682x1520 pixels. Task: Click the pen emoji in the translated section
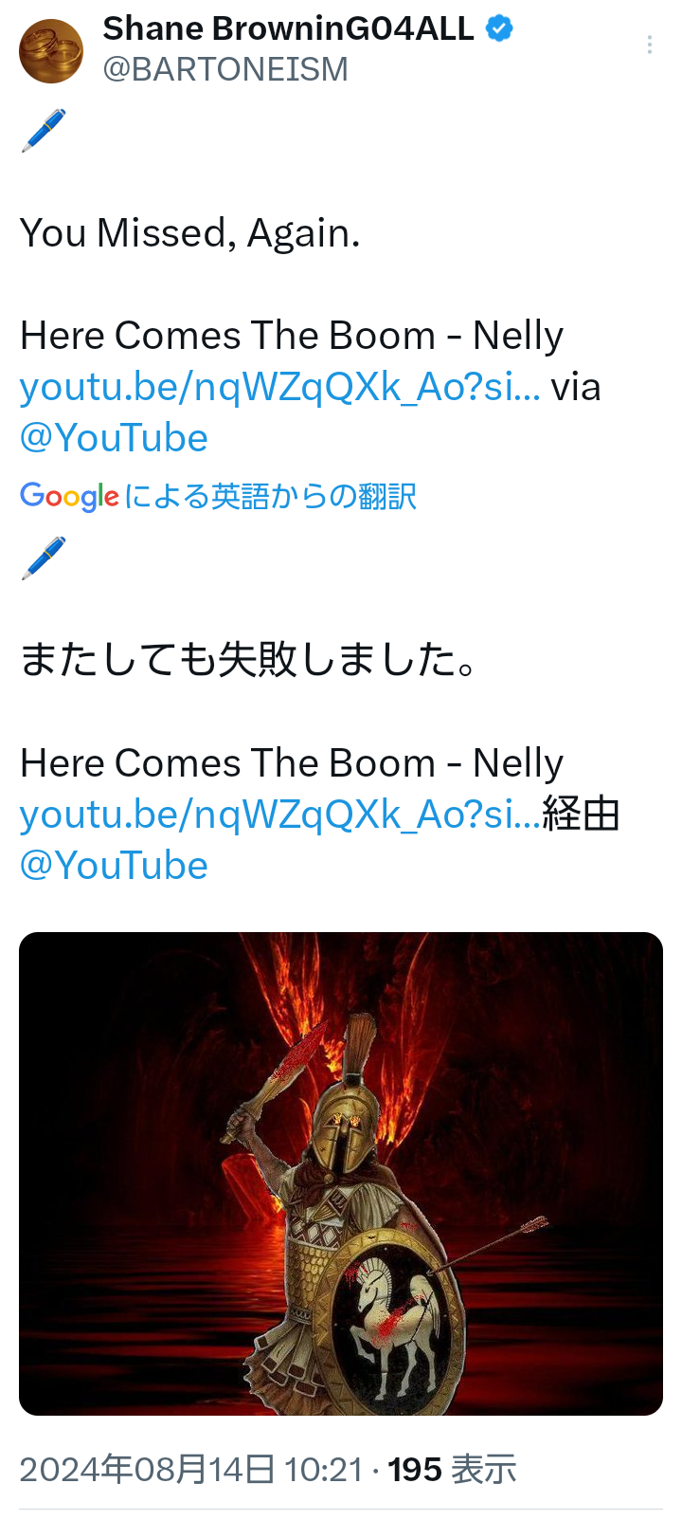click(x=44, y=559)
